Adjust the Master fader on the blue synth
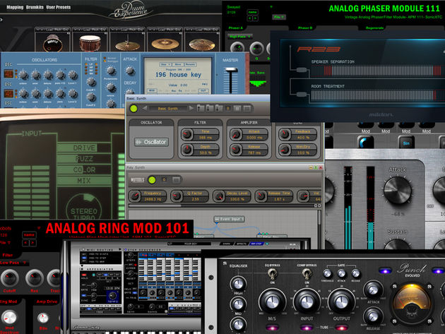445x334 pixels. pos(231,70)
